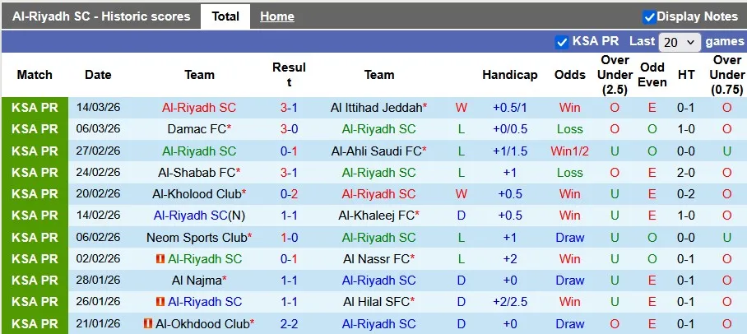The height and width of the screenshot is (334, 747).
Task: Open Al Ittihad Jeddah team link
Action: point(376,108)
